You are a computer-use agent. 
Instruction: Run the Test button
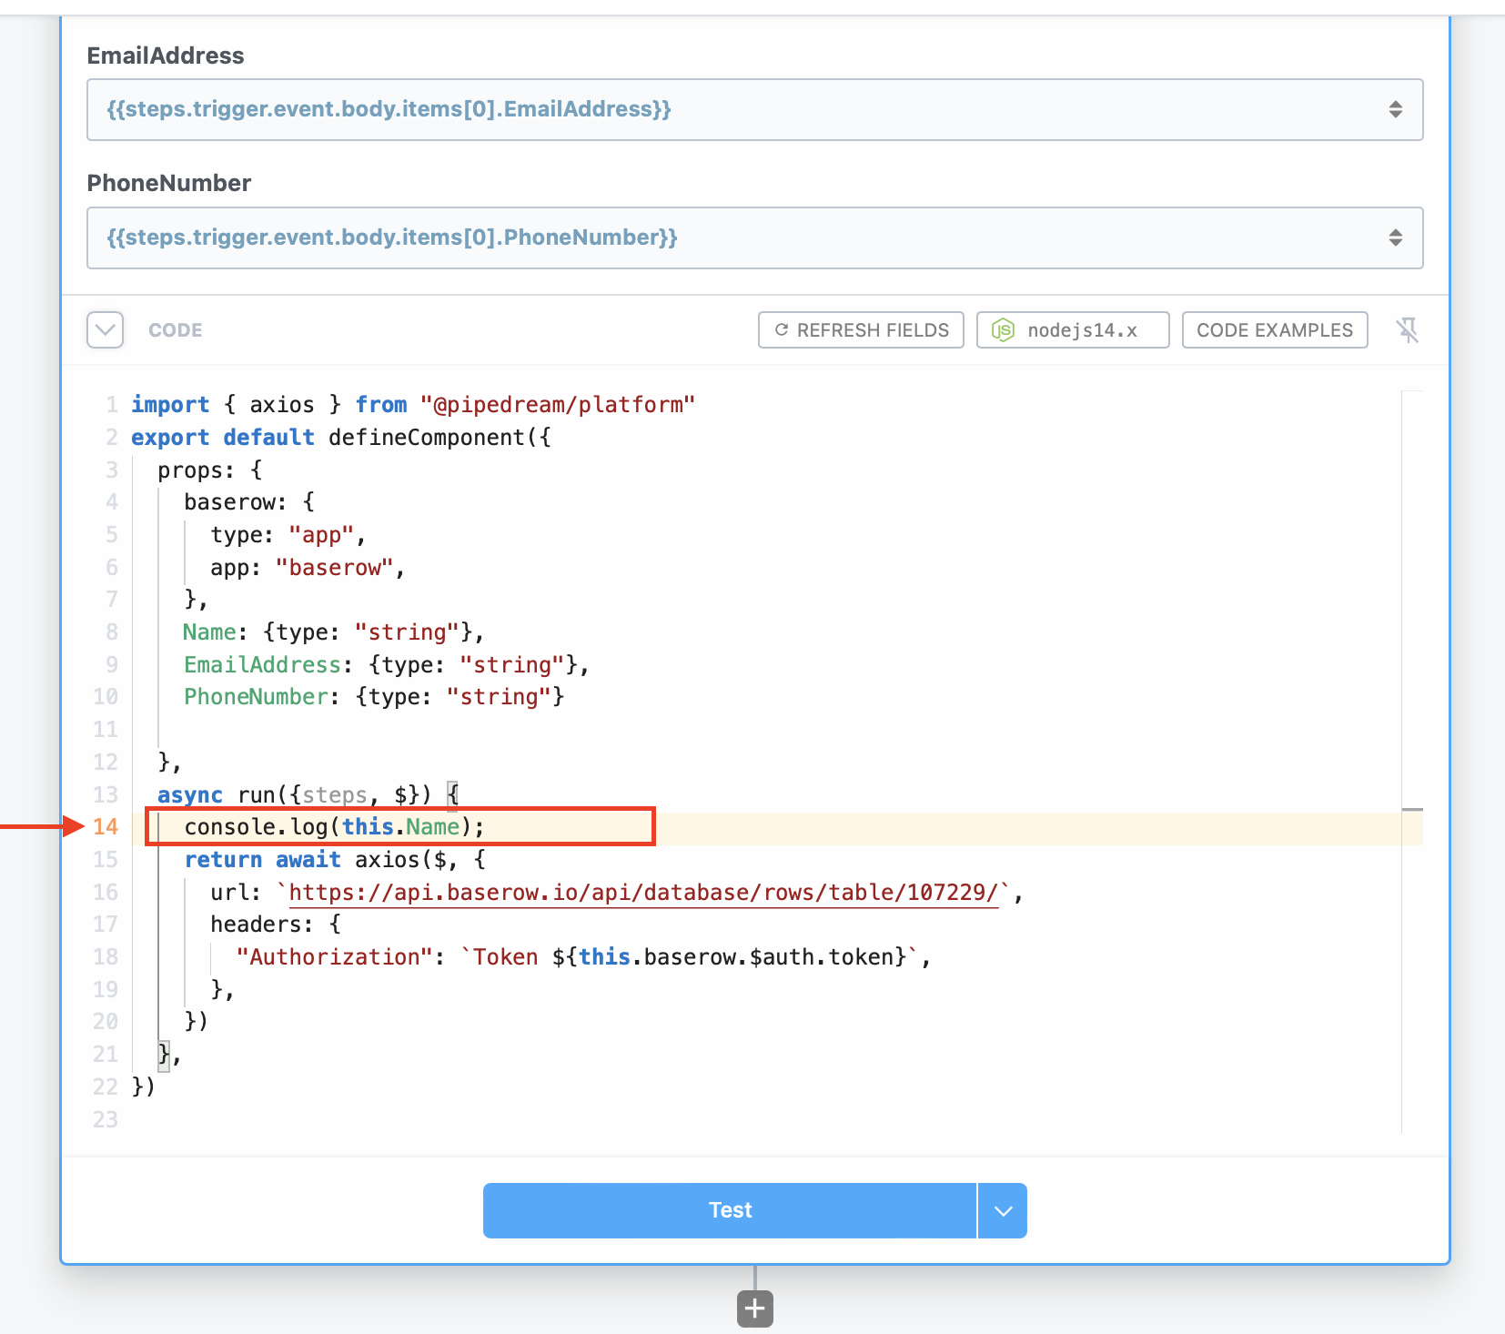(730, 1210)
